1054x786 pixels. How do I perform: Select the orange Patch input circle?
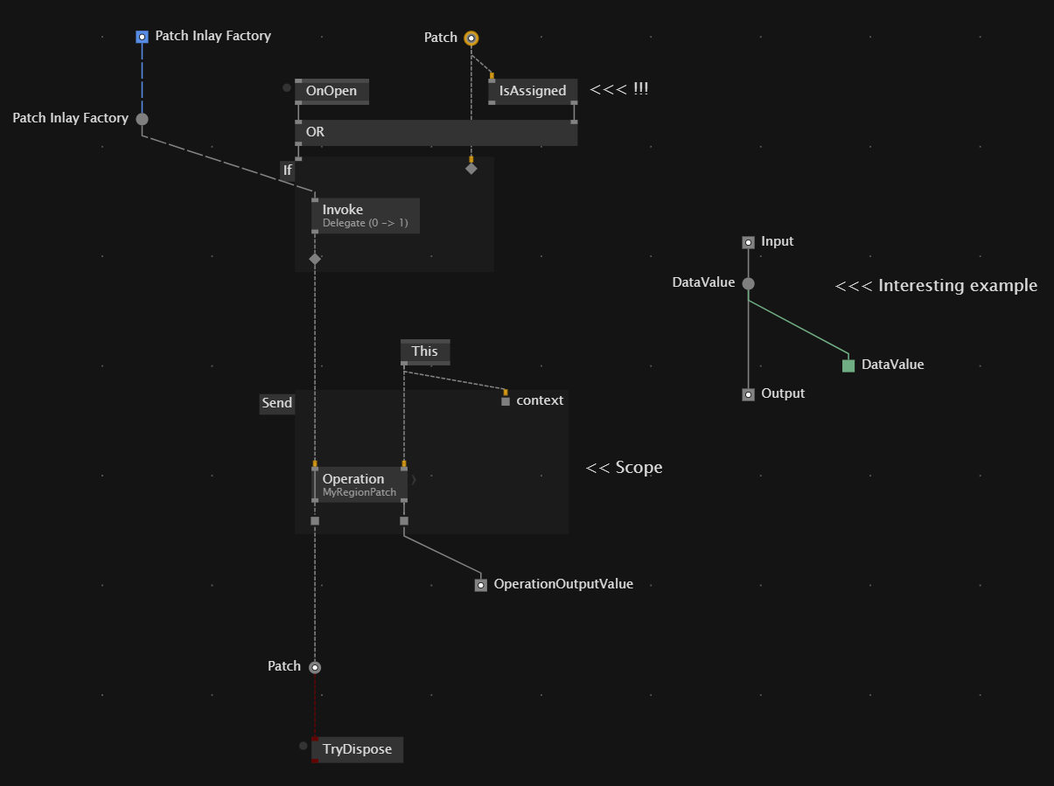[x=471, y=38]
